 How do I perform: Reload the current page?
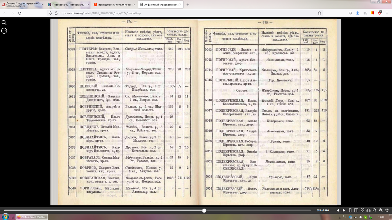(x=20, y=13)
